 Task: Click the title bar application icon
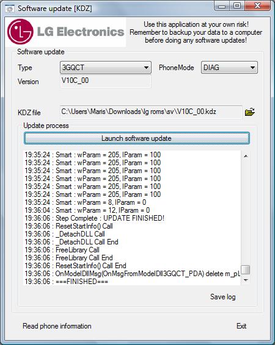click(x=10, y=9)
